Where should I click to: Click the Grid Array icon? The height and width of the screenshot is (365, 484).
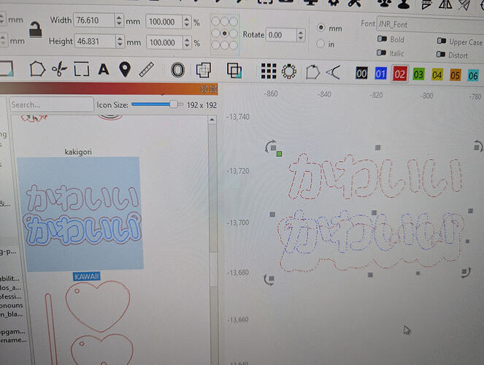269,72
